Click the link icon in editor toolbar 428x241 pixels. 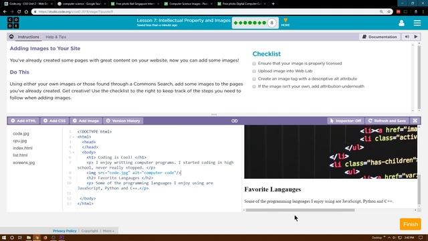[x=235, y=120]
